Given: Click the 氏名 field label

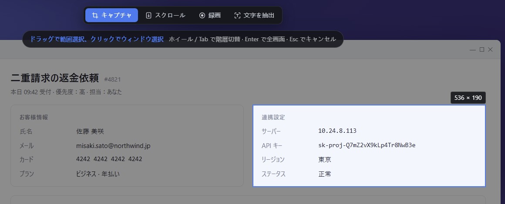Looking at the screenshot, I should (x=26, y=132).
